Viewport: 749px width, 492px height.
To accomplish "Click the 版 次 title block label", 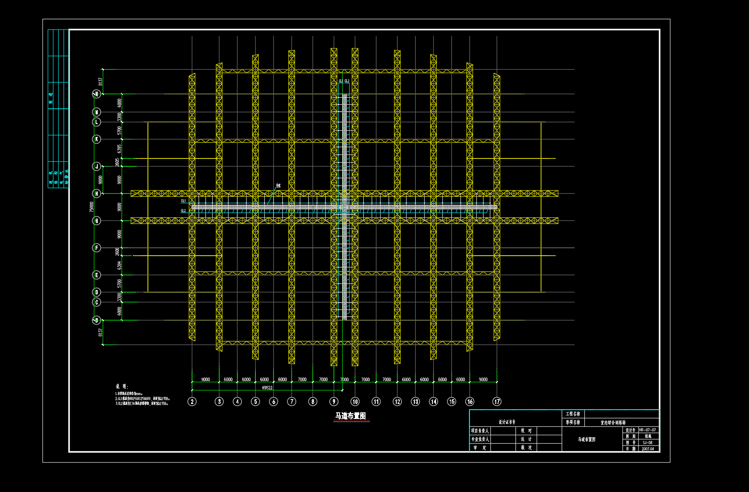I will pos(526,448).
